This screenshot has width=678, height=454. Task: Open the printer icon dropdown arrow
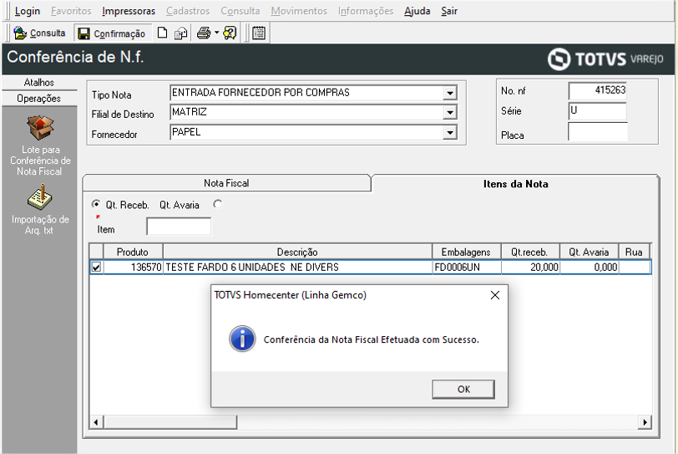tap(216, 33)
